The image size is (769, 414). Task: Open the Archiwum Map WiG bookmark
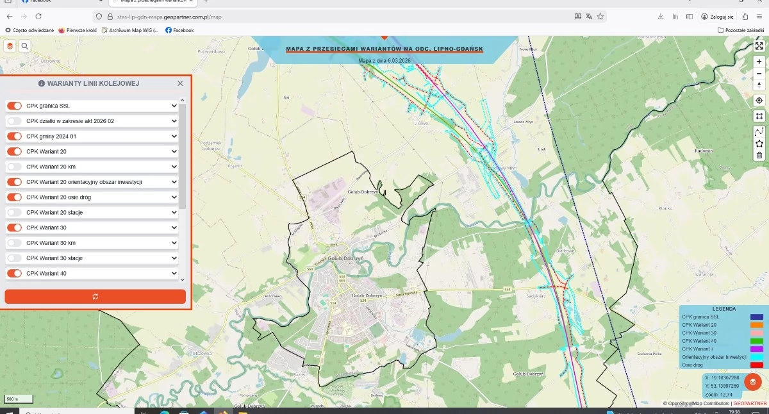click(132, 30)
